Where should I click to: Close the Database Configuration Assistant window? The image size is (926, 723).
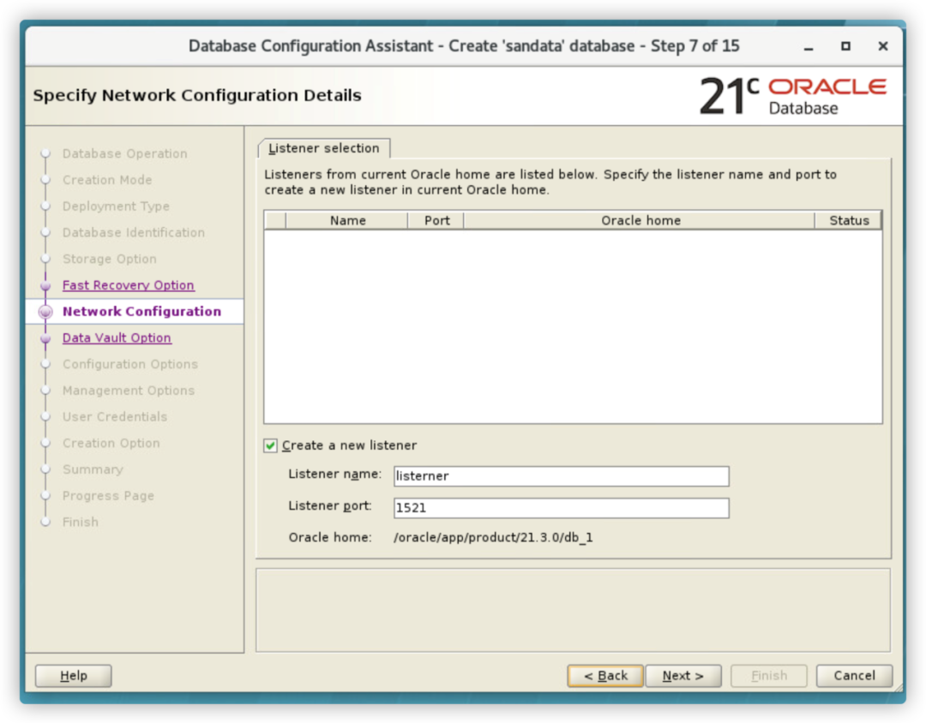[883, 46]
